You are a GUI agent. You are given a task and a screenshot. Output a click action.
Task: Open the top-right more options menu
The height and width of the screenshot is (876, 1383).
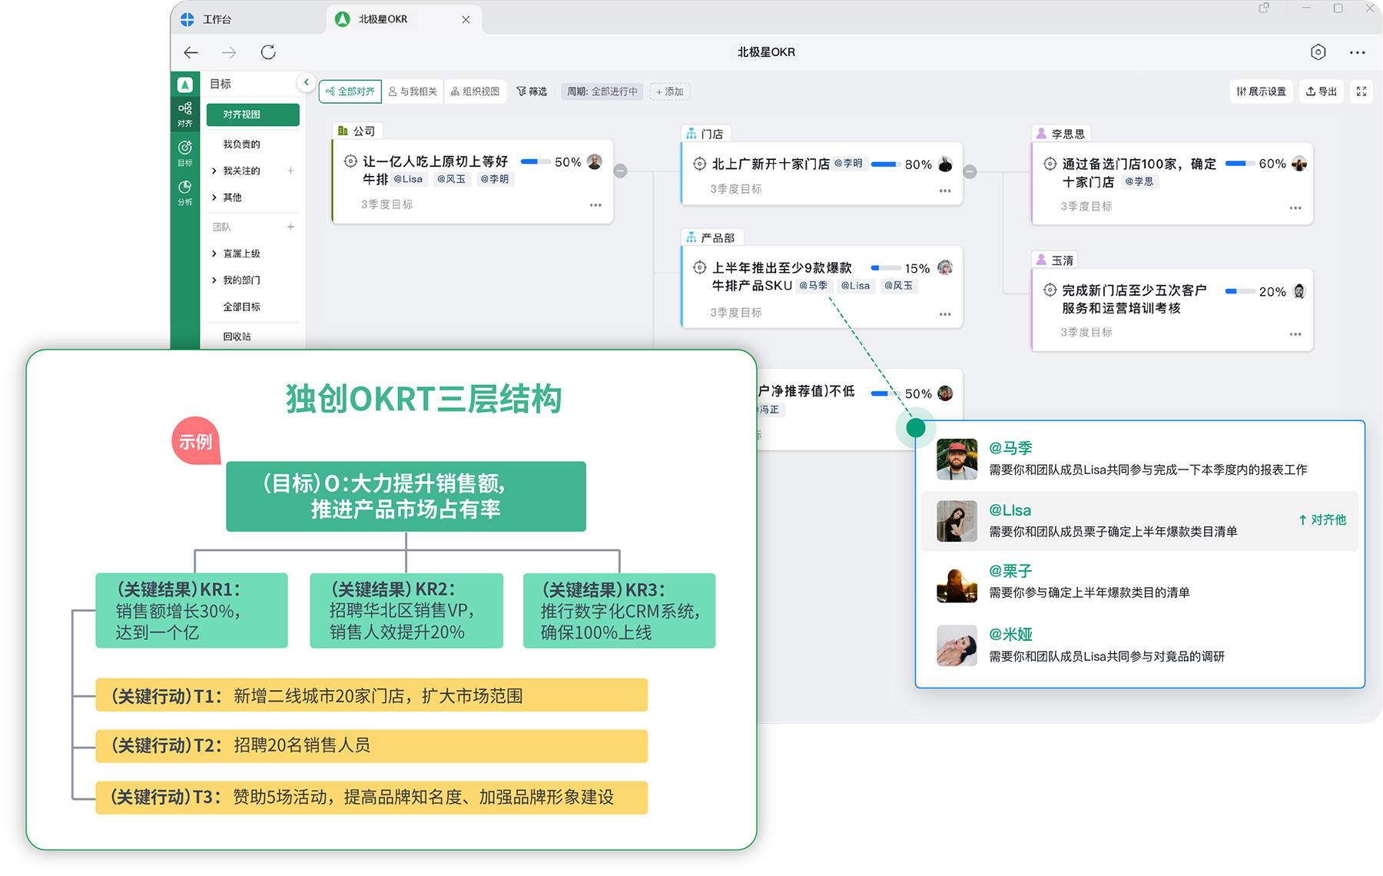[x=1357, y=52]
